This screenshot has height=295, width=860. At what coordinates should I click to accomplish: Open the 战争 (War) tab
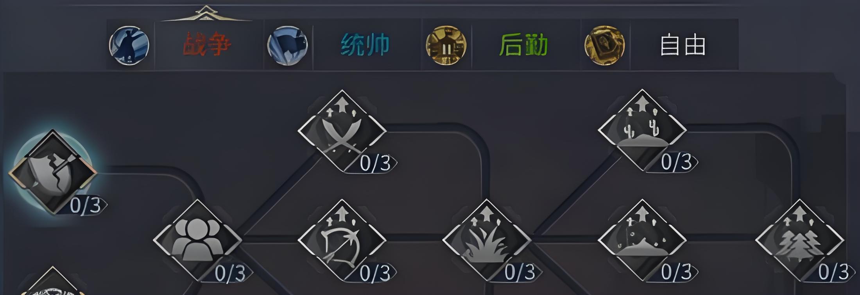coord(208,44)
